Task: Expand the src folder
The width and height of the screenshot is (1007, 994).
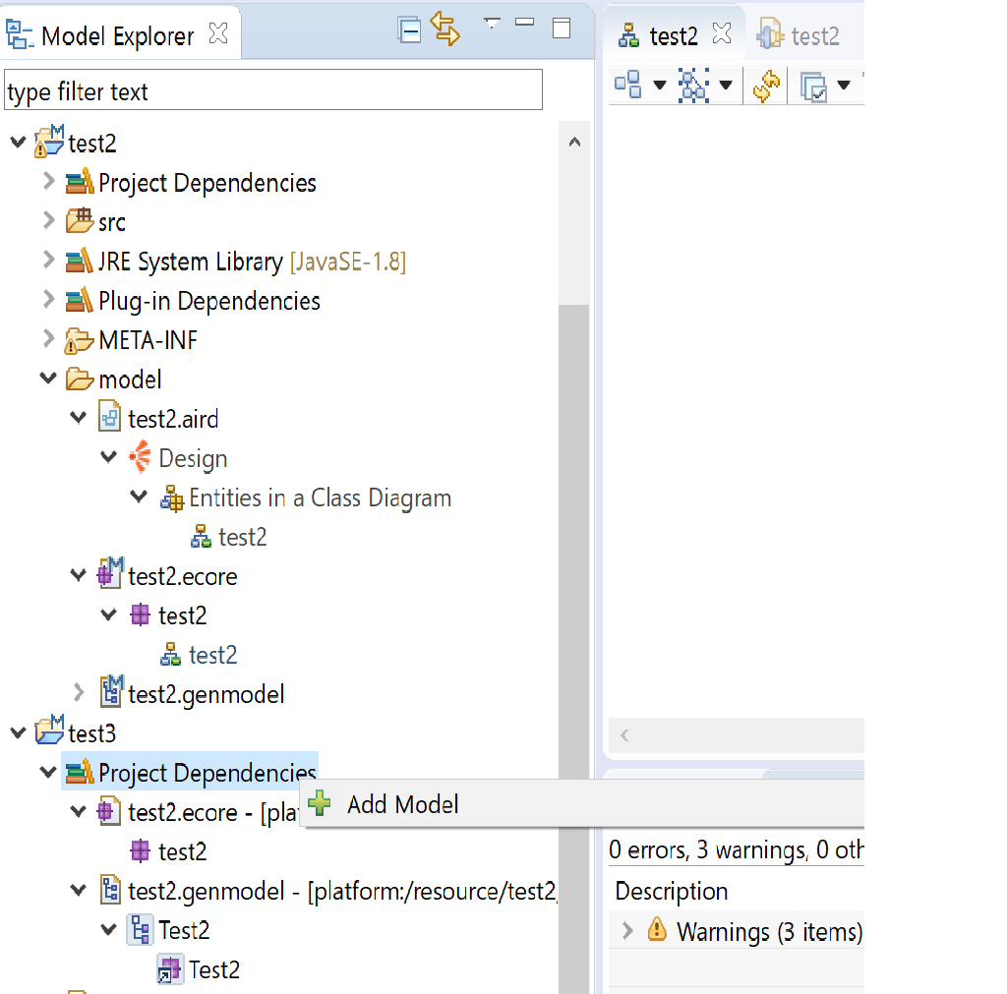Action: pyautogui.click(x=49, y=220)
